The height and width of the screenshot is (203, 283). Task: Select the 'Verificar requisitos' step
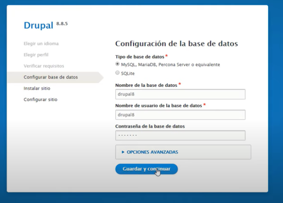click(x=44, y=66)
